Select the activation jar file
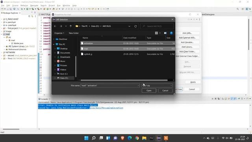Image resolution: width=252 pixels, height=142 pixels. [128, 43]
